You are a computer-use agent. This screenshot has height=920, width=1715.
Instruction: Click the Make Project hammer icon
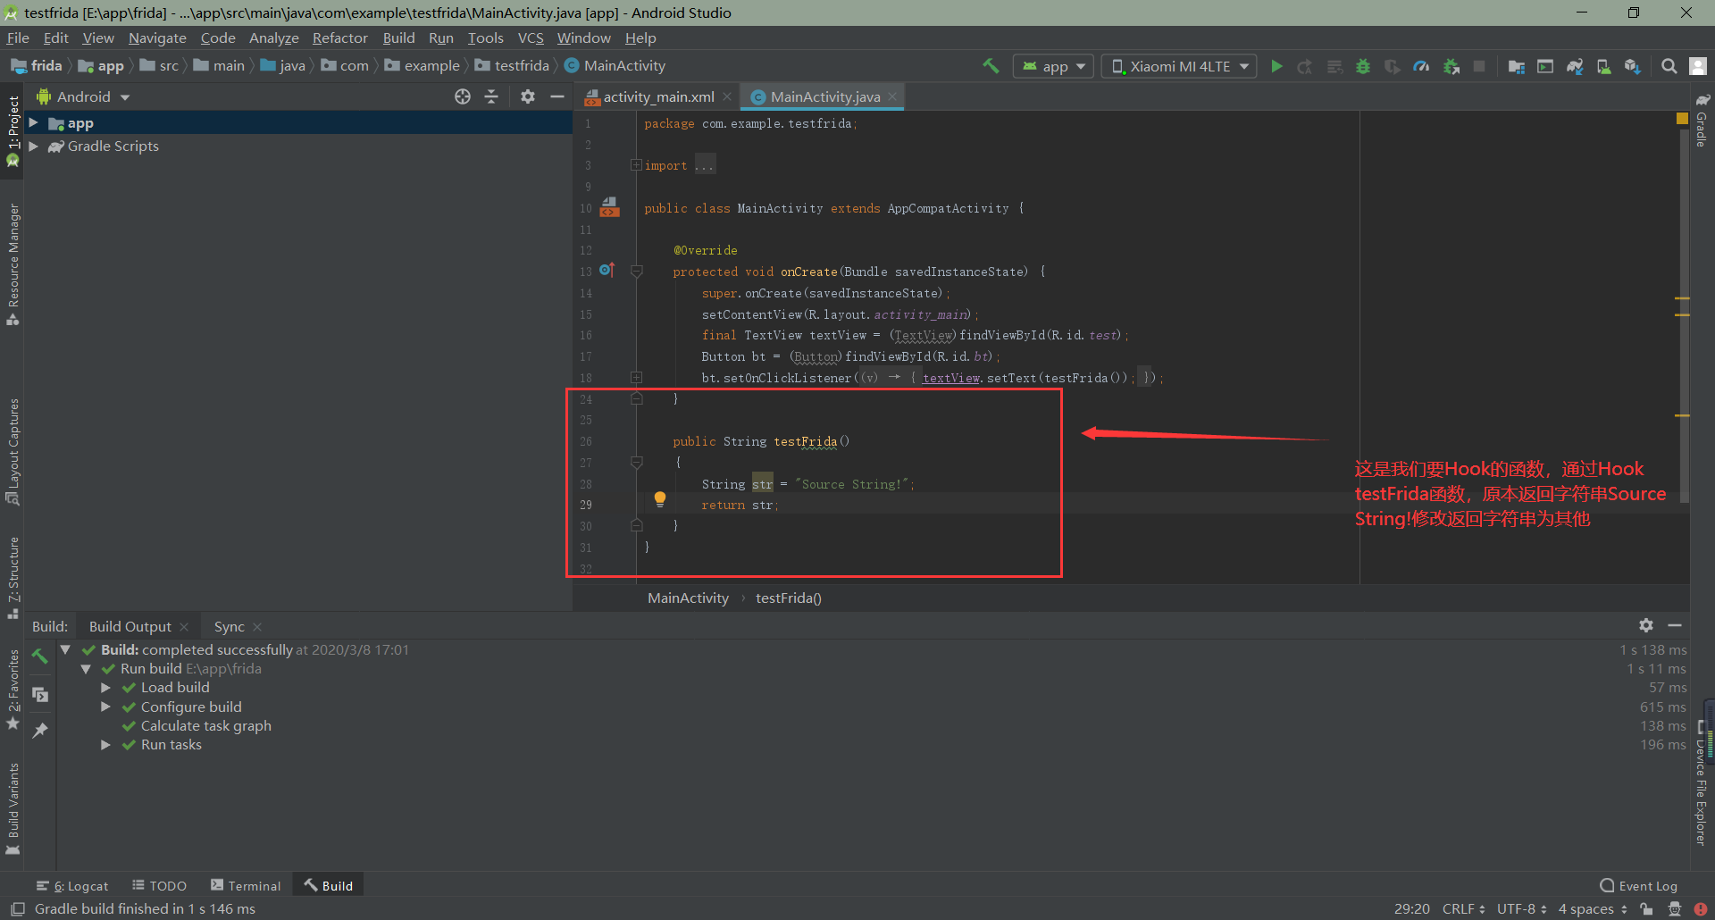tap(991, 66)
